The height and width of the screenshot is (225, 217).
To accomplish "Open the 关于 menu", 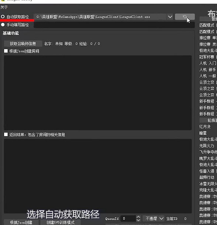I will 4,7.
